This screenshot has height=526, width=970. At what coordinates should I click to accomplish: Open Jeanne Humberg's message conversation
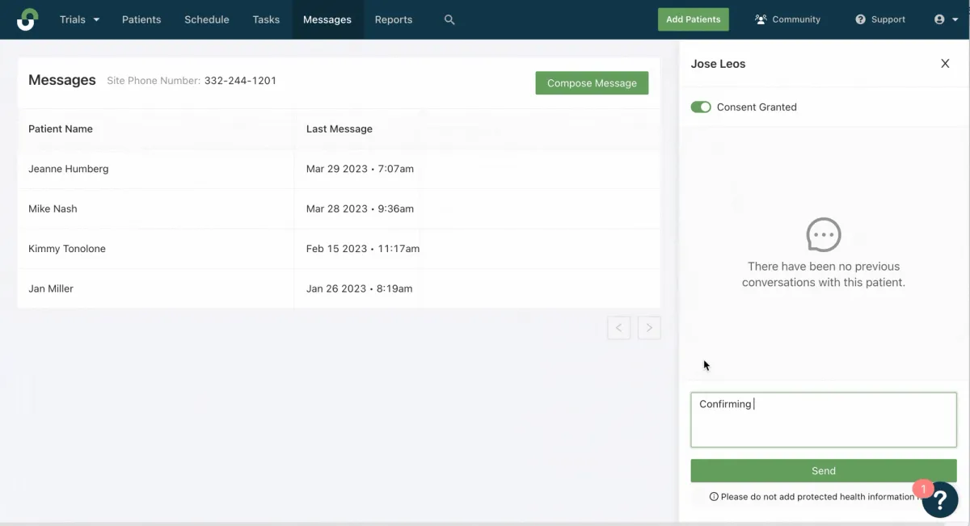(x=69, y=169)
